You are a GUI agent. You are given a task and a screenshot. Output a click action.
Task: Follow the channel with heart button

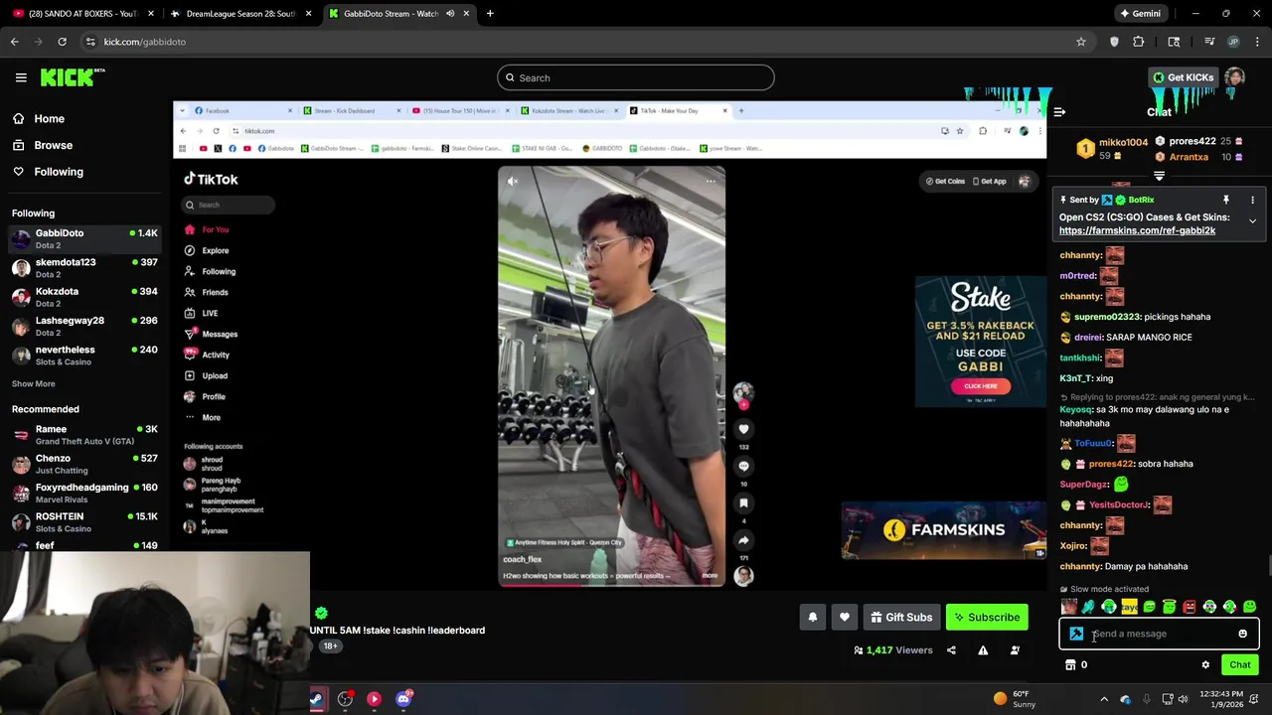tap(845, 618)
